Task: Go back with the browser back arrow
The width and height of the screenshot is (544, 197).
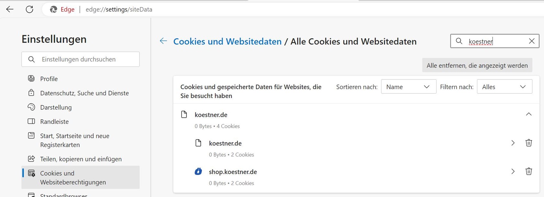Action: point(10,9)
